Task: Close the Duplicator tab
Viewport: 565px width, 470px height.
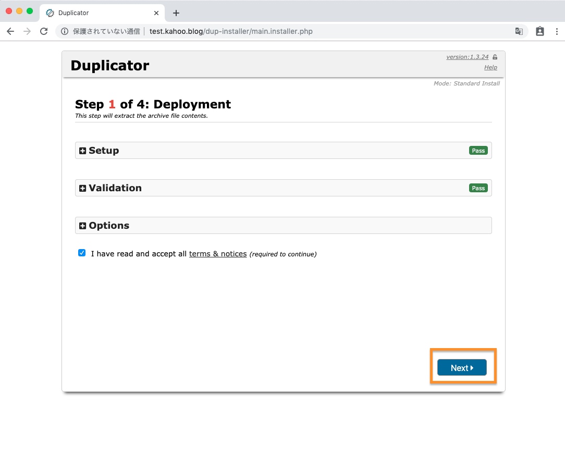Action: coord(156,13)
